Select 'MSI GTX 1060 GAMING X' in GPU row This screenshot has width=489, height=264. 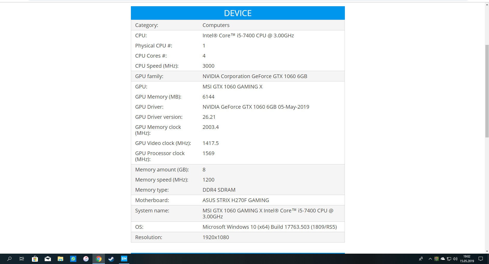(233, 87)
